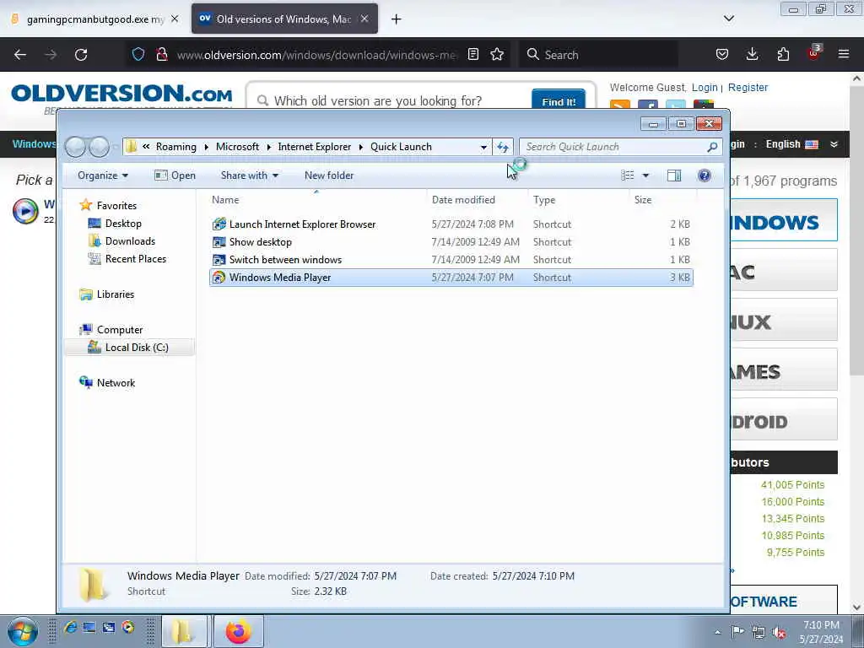The image size is (864, 648).
Task: Click the Login link on oldversion.com
Action: tap(705, 87)
